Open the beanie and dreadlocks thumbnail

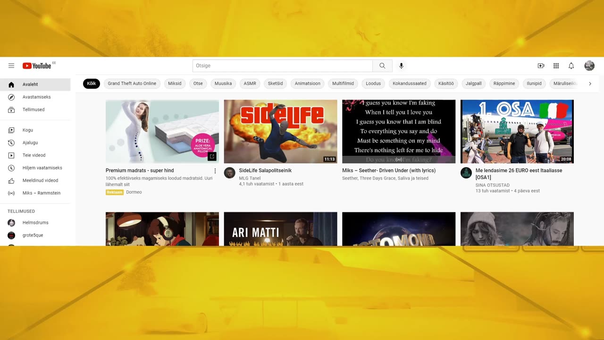tap(517, 229)
